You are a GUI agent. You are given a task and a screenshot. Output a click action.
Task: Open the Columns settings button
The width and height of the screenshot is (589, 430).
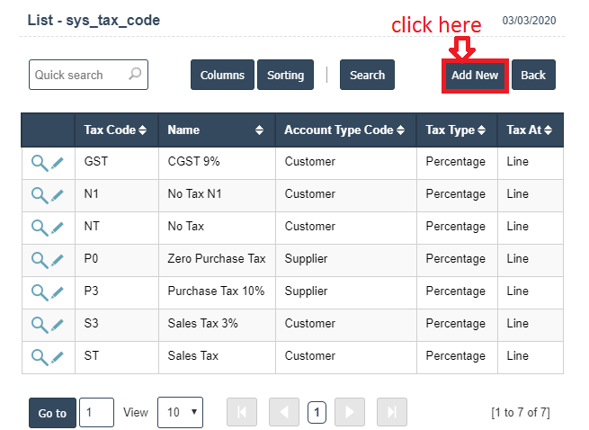click(222, 76)
